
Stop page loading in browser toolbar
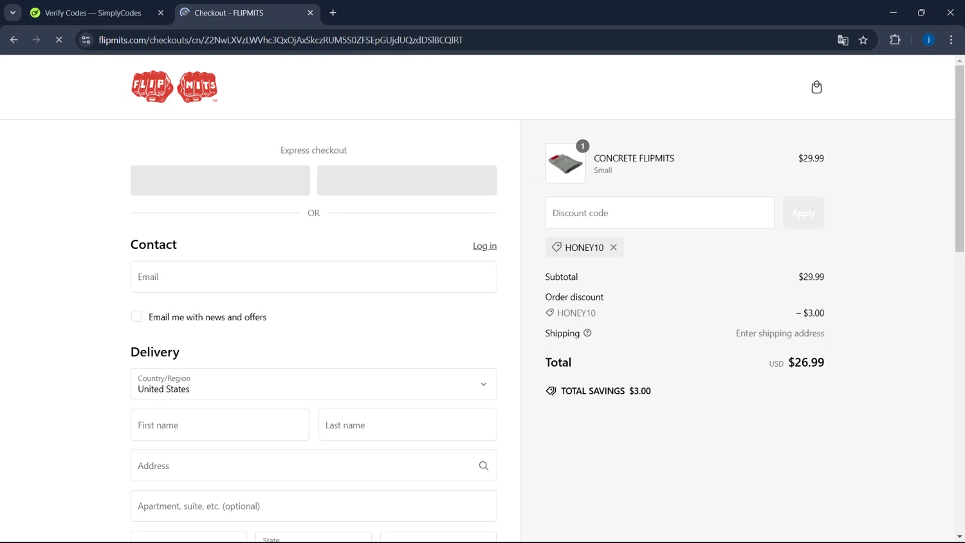click(59, 40)
